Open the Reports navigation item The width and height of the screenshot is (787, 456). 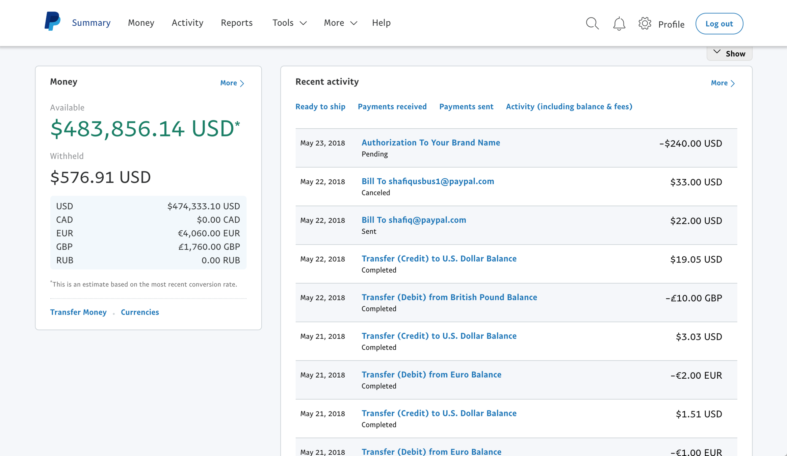click(x=236, y=23)
